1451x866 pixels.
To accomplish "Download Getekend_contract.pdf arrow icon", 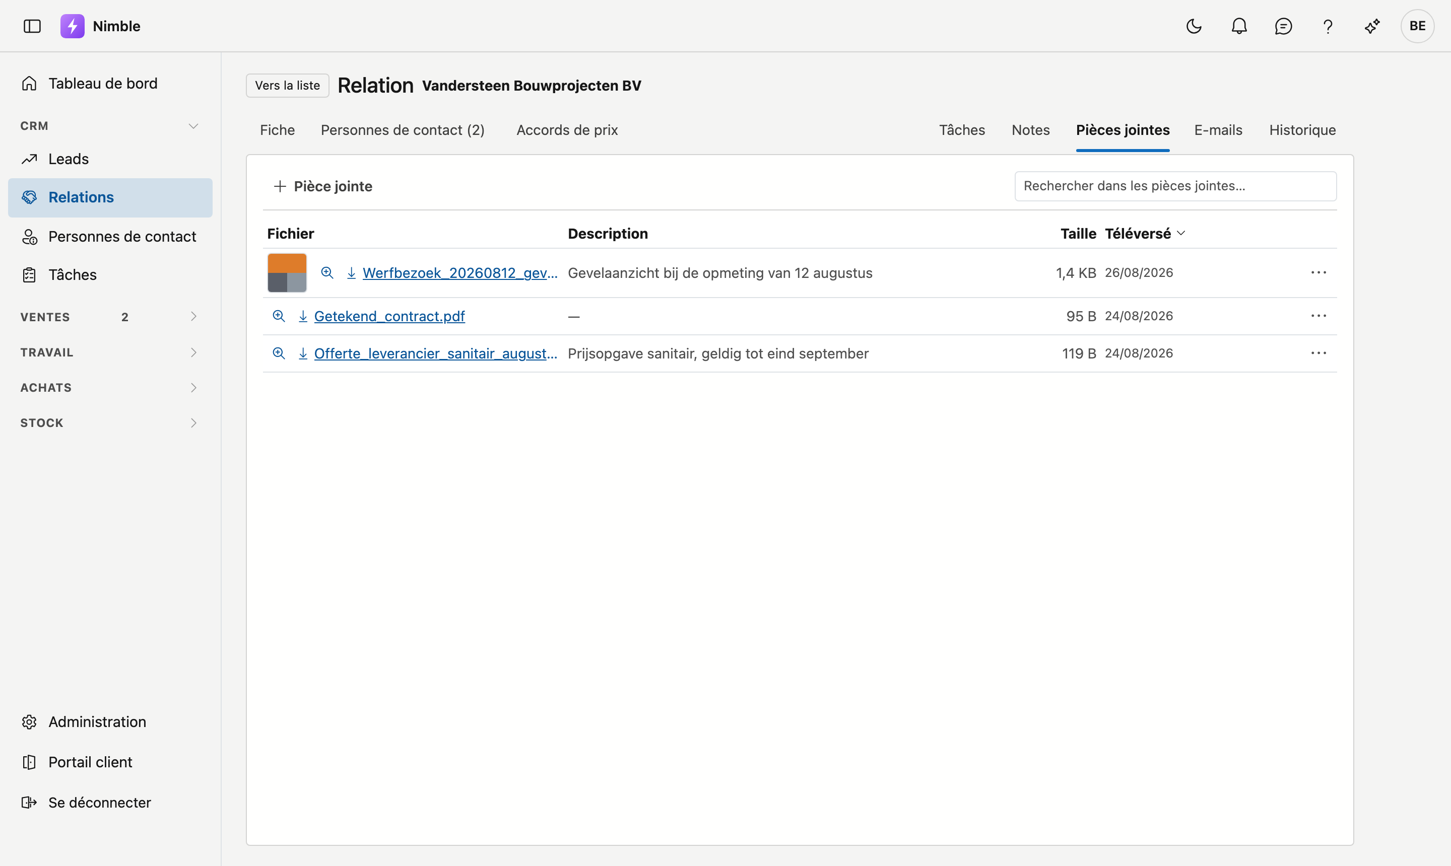I will click(x=303, y=316).
